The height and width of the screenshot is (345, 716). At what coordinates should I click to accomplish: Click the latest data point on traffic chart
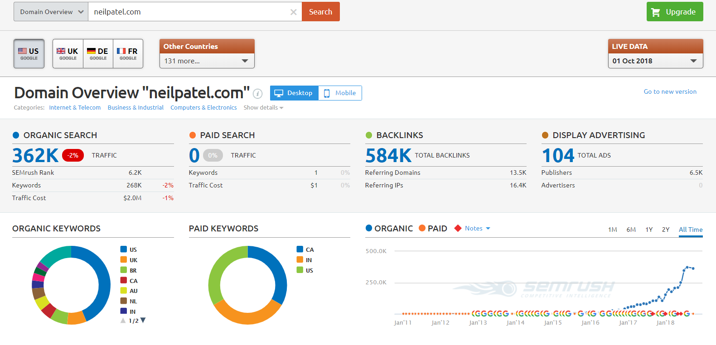pyautogui.click(x=693, y=268)
